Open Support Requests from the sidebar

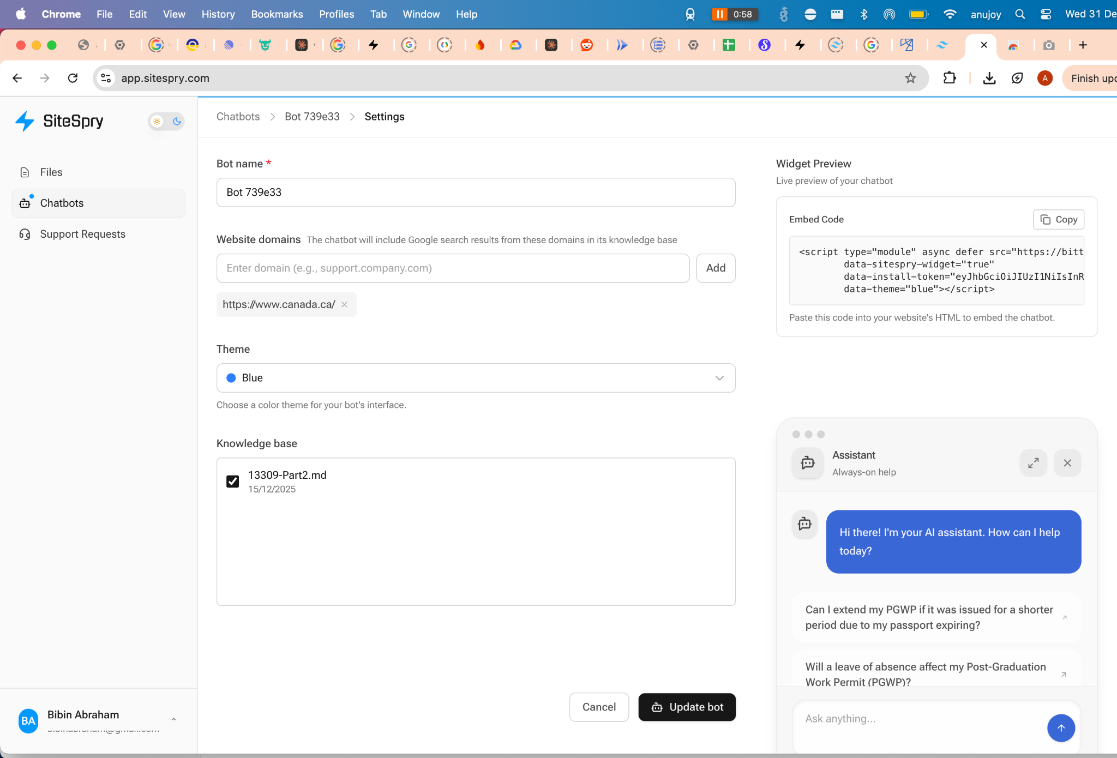click(x=82, y=233)
